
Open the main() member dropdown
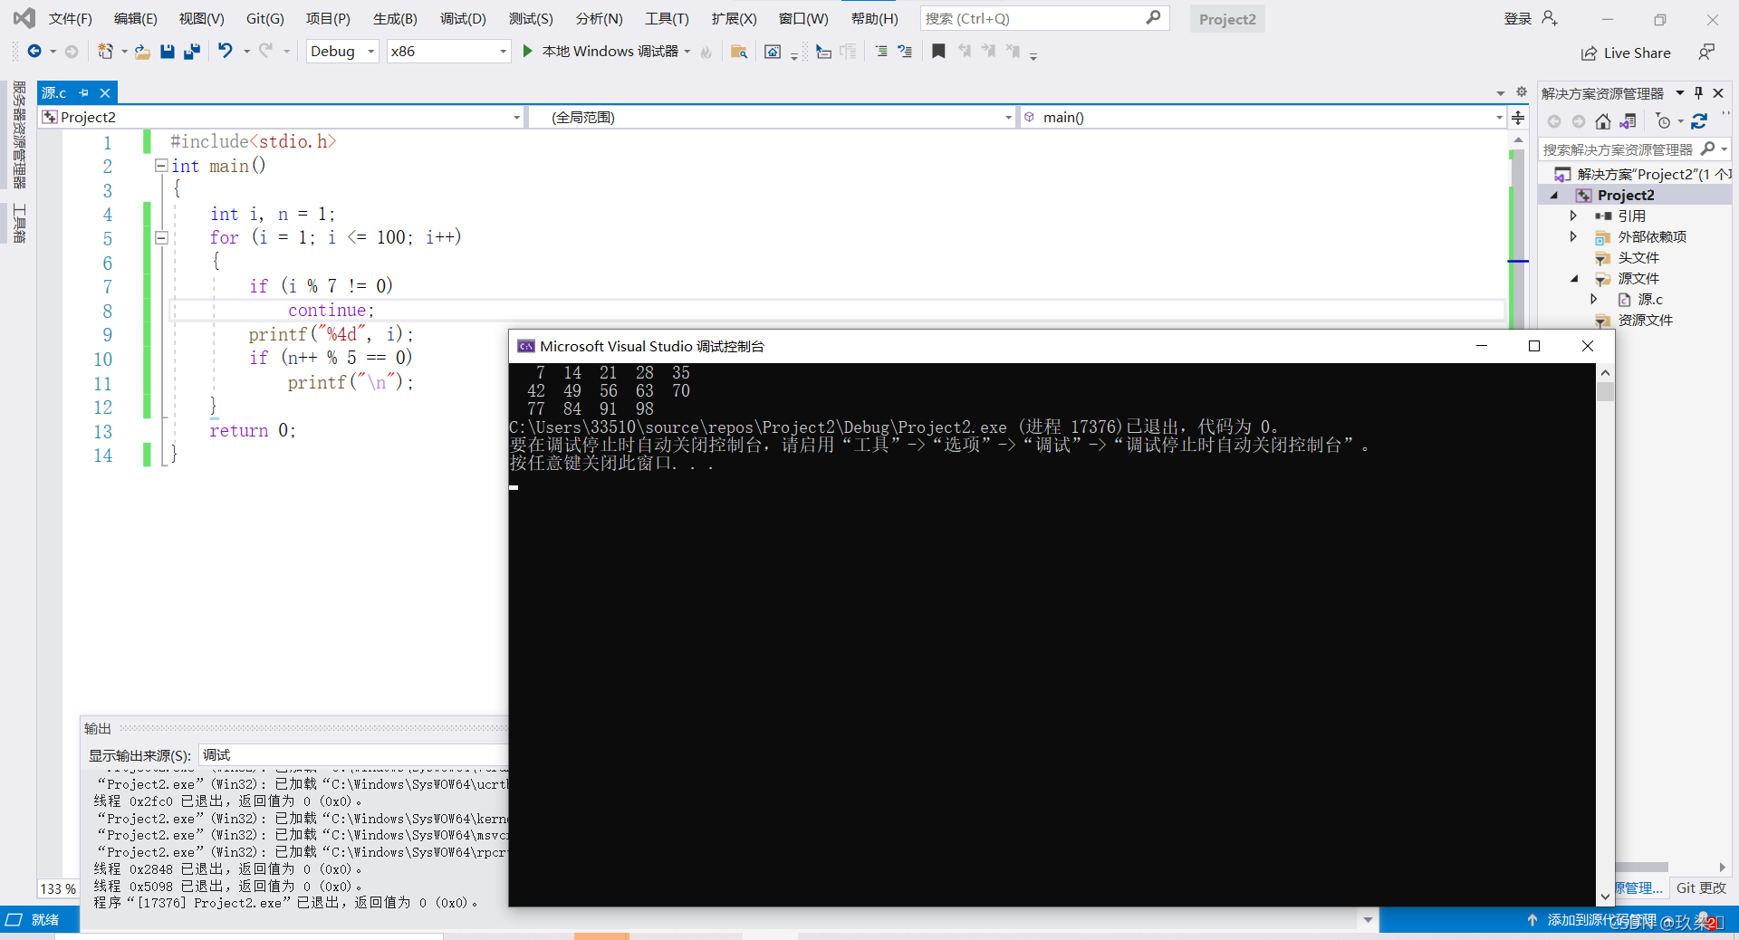pyautogui.click(x=1263, y=117)
